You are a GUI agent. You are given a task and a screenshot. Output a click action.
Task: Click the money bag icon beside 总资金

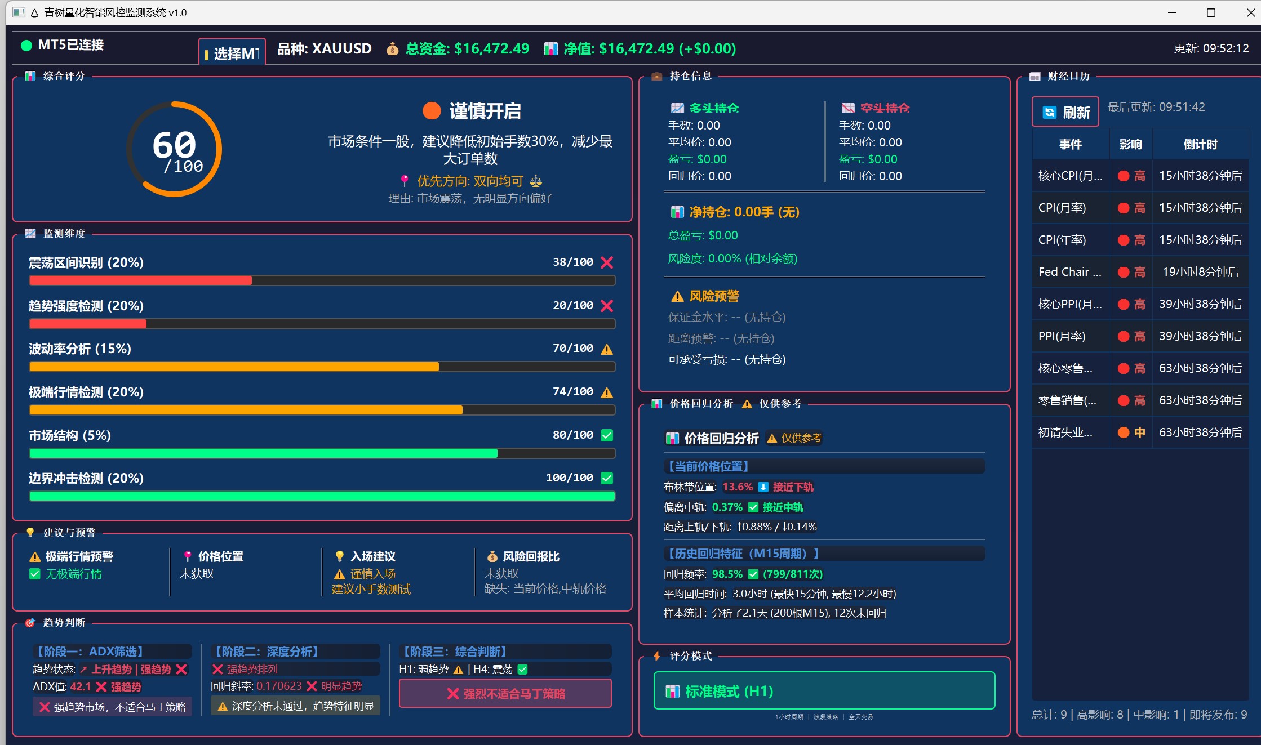pos(393,49)
